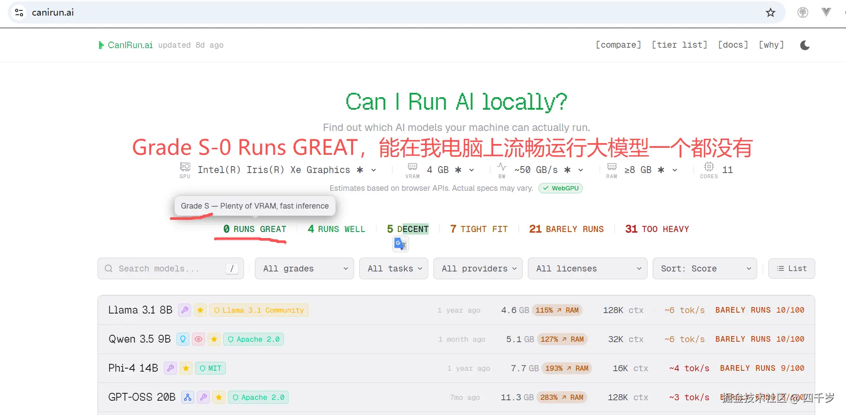
Task: Click the VRAM memory icon
Action: pos(413,167)
